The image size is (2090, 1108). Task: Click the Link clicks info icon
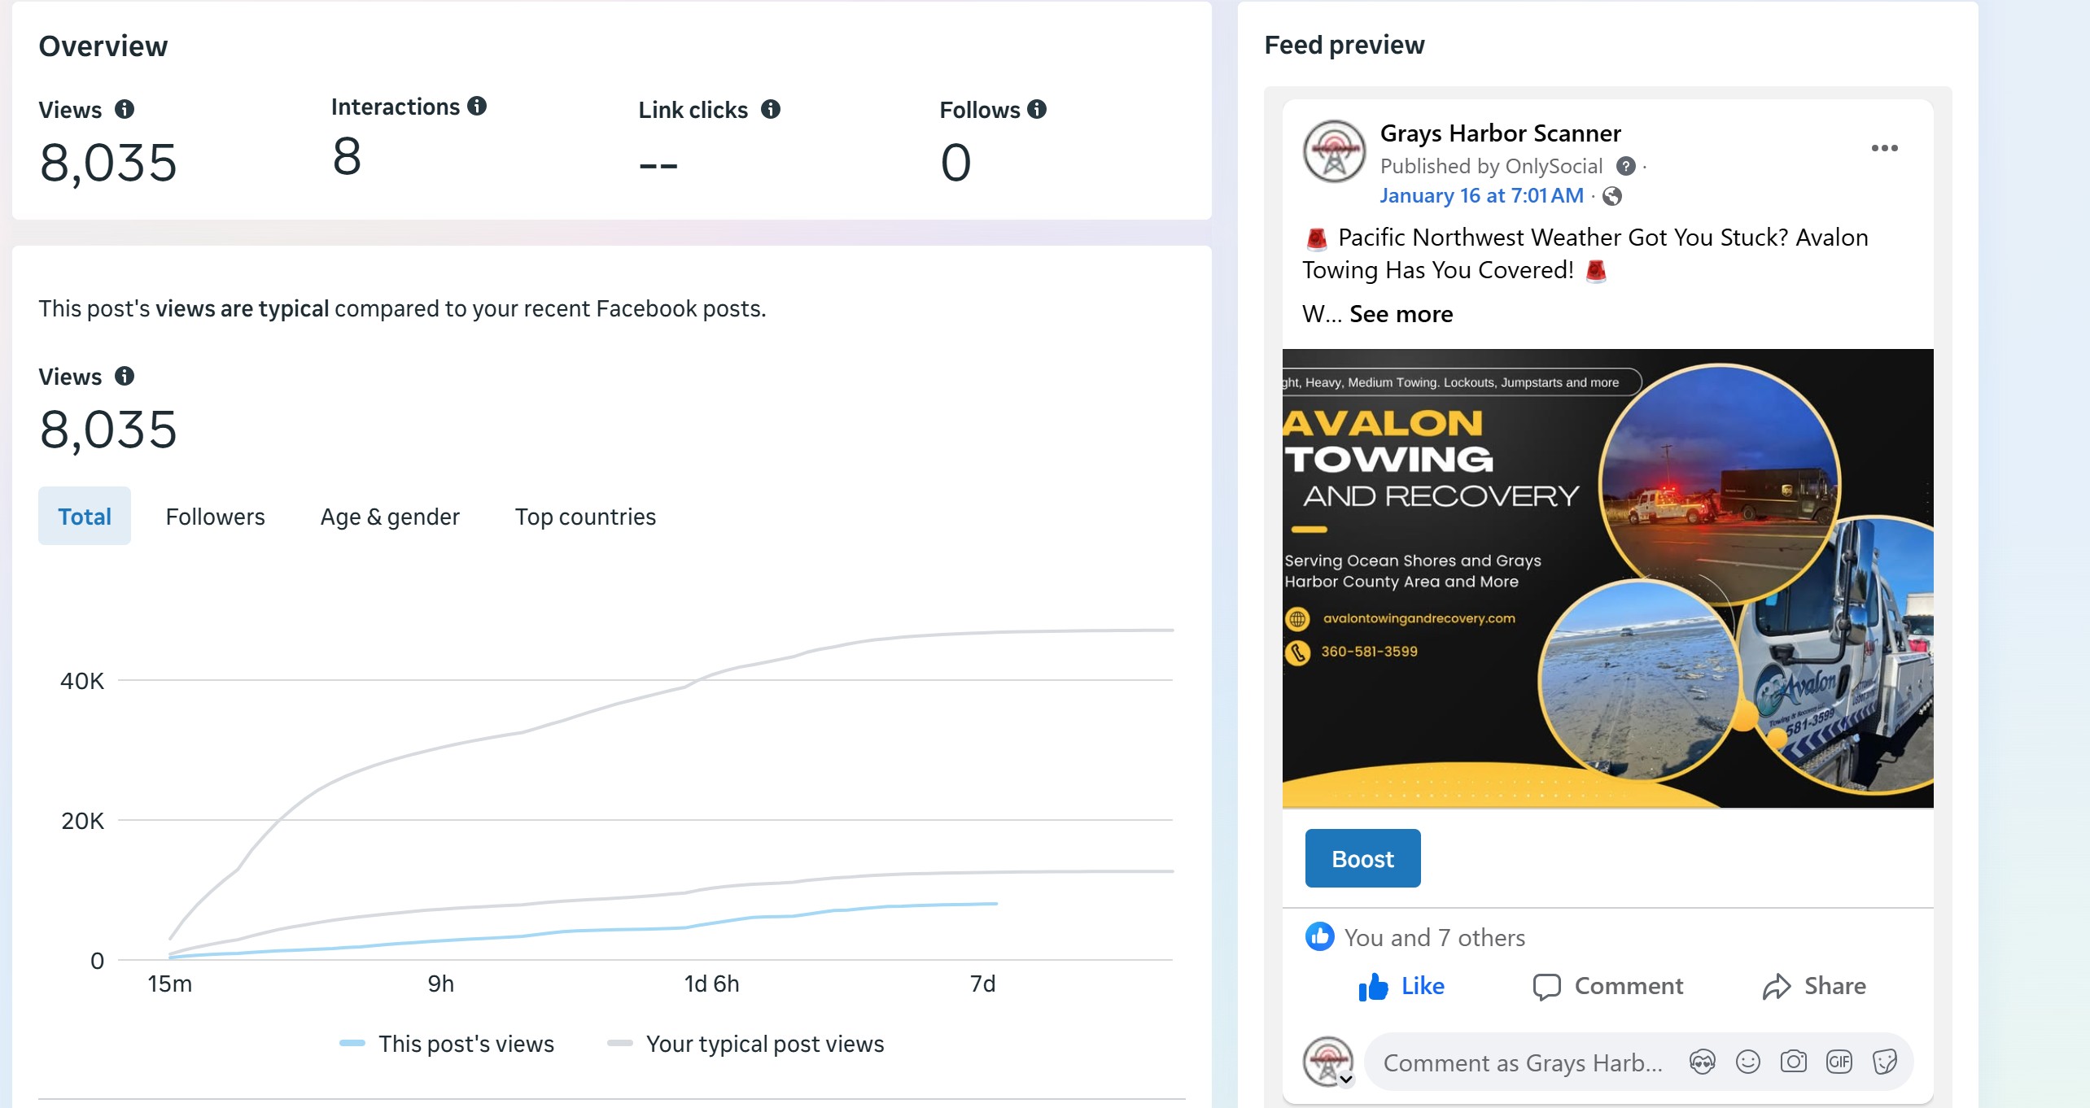click(x=770, y=109)
